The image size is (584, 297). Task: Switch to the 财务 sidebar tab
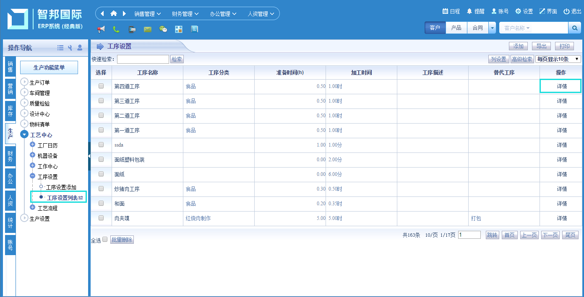click(10, 157)
